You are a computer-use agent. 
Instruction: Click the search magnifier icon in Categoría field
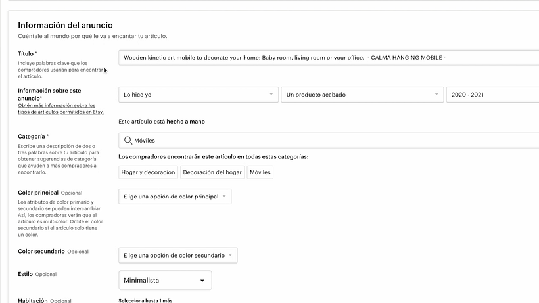[128, 141]
